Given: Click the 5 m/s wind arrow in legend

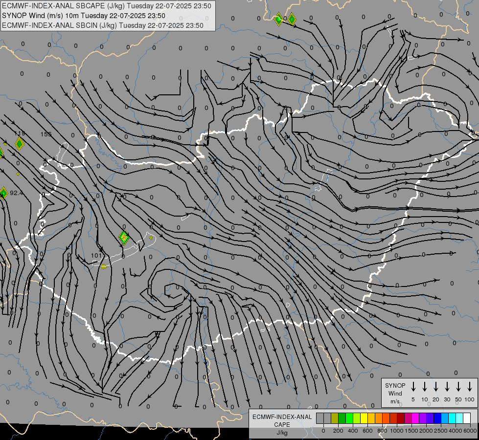Looking at the screenshot, I should tap(413, 387).
